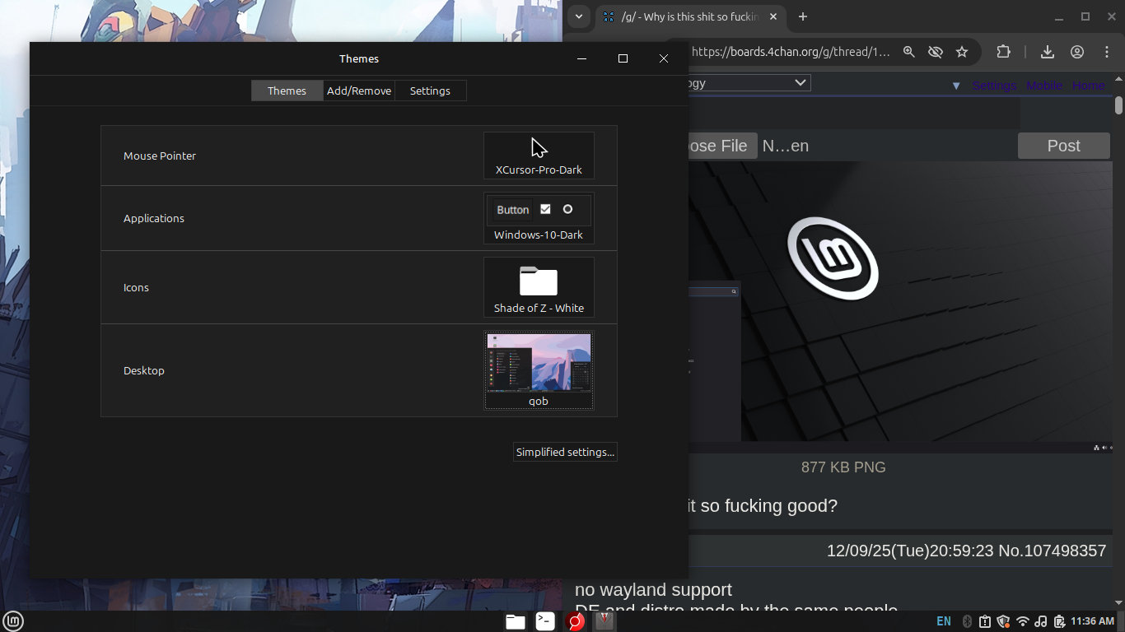Viewport: 1125px width, 632px height.
Task: Click the Icons label in Themes
Action: (137, 287)
